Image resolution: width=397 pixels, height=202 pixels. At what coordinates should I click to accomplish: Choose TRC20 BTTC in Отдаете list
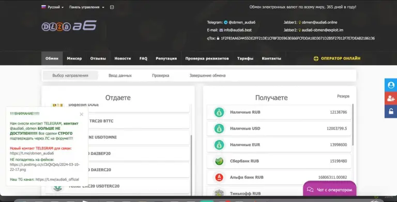coord(139,121)
